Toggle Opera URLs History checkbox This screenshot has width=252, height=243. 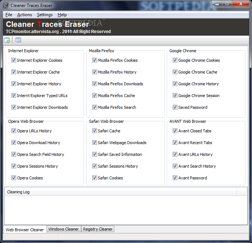point(14,131)
